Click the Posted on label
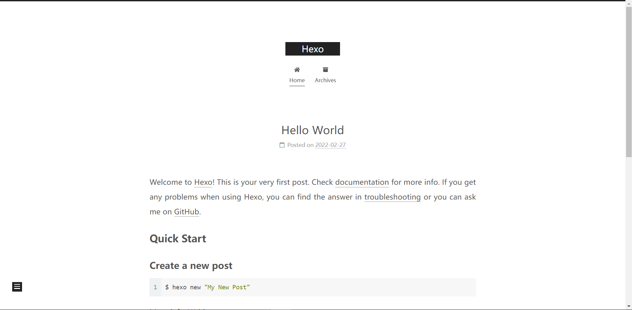The width and height of the screenshot is (632, 310). [300, 145]
